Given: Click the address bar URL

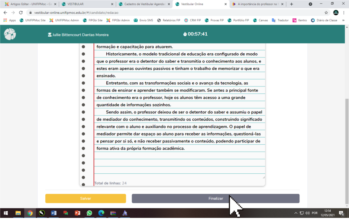Looking at the screenshot, I should point(76,13).
